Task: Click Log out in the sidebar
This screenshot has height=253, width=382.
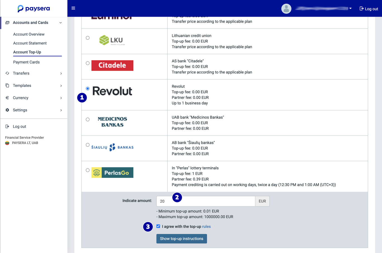Action: pyautogui.click(x=19, y=126)
